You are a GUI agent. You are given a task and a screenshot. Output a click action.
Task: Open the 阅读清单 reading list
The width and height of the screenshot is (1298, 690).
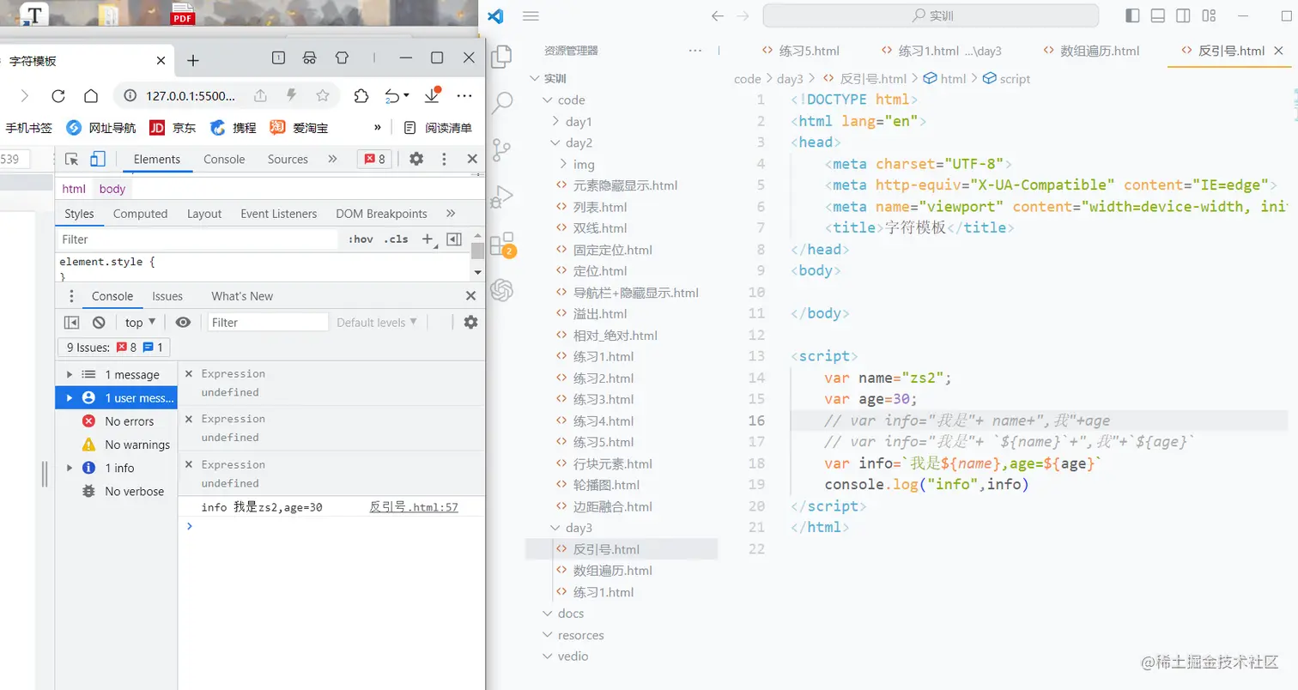[438, 128]
